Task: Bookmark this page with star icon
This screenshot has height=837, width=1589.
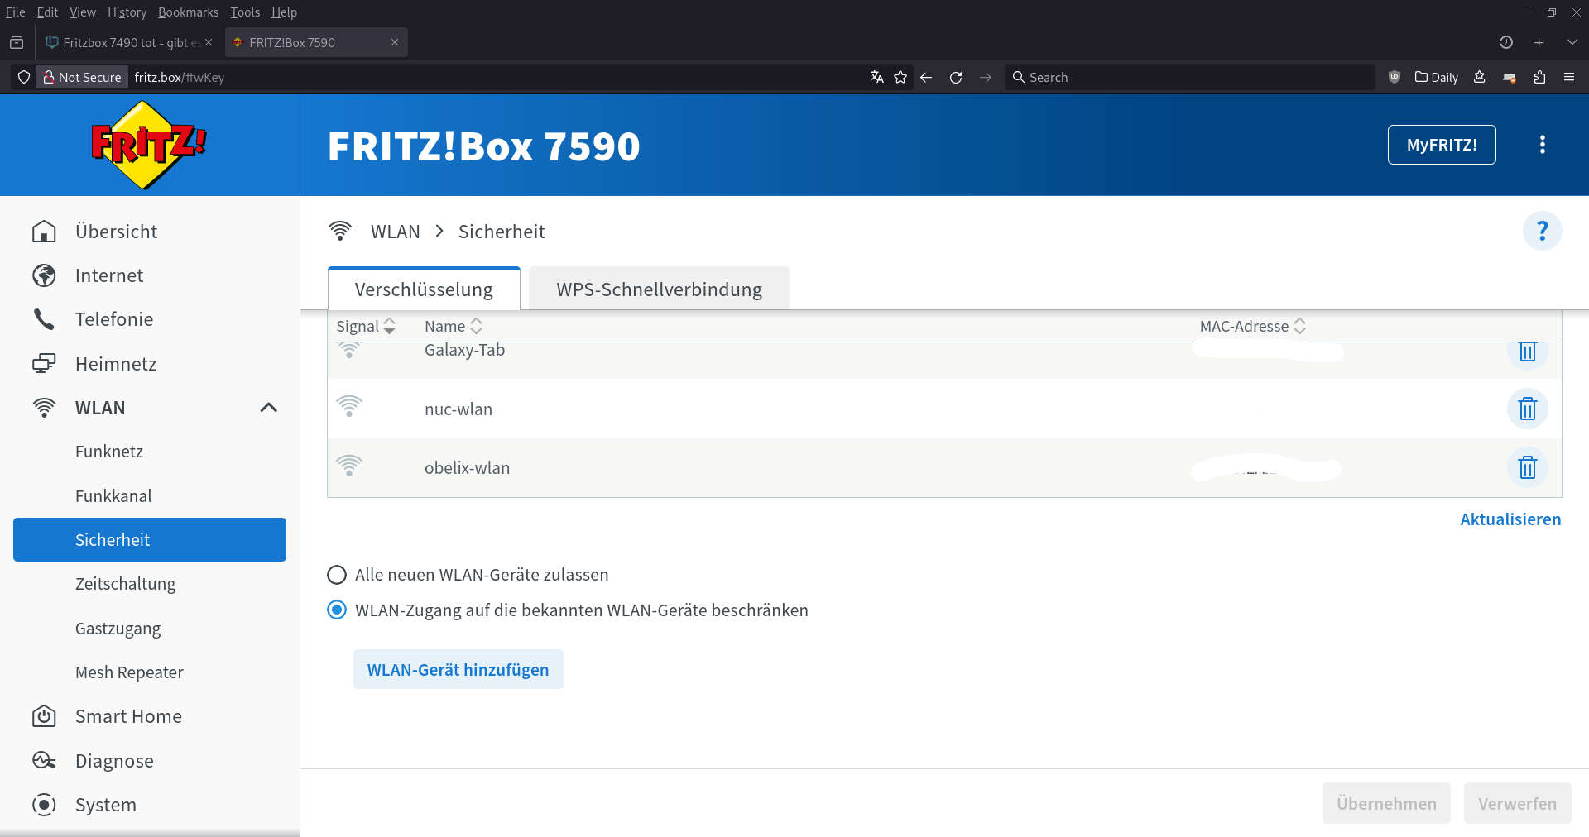Action: pos(900,77)
